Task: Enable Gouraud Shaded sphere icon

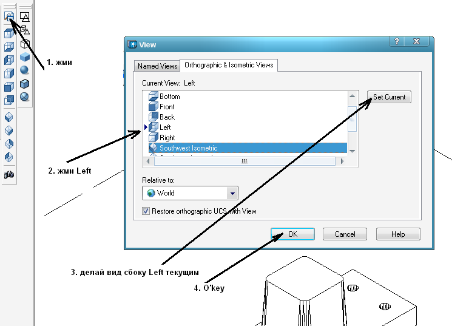Action: [24, 70]
